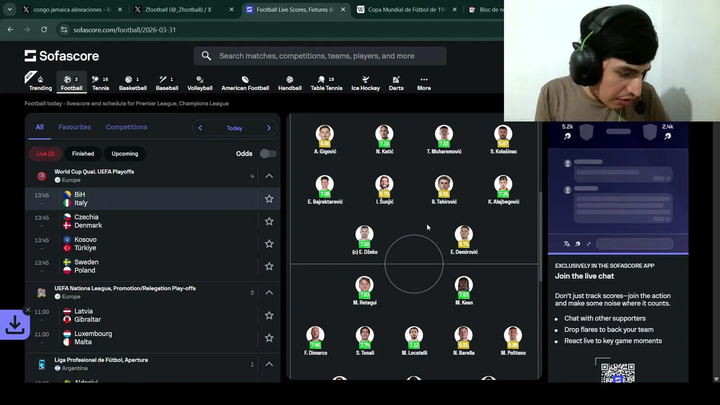The height and width of the screenshot is (405, 720).
Task: Open E. Džeko player avatar
Action: click(364, 235)
